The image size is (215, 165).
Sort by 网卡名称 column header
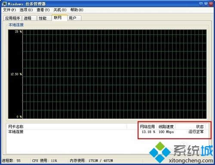(x=67, y=126)
